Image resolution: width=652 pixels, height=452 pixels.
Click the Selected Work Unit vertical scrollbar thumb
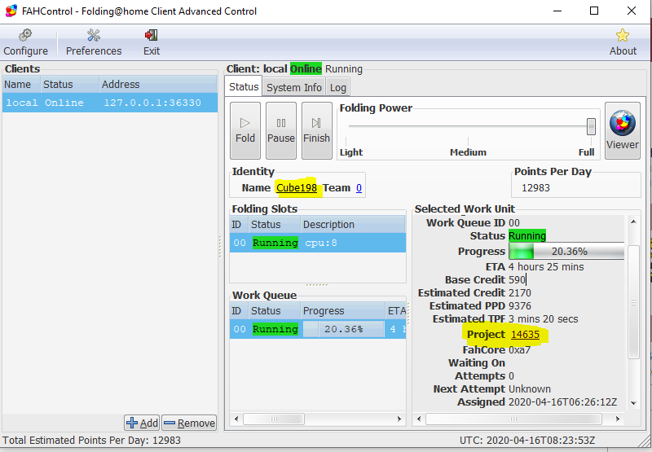coord(633,301)
